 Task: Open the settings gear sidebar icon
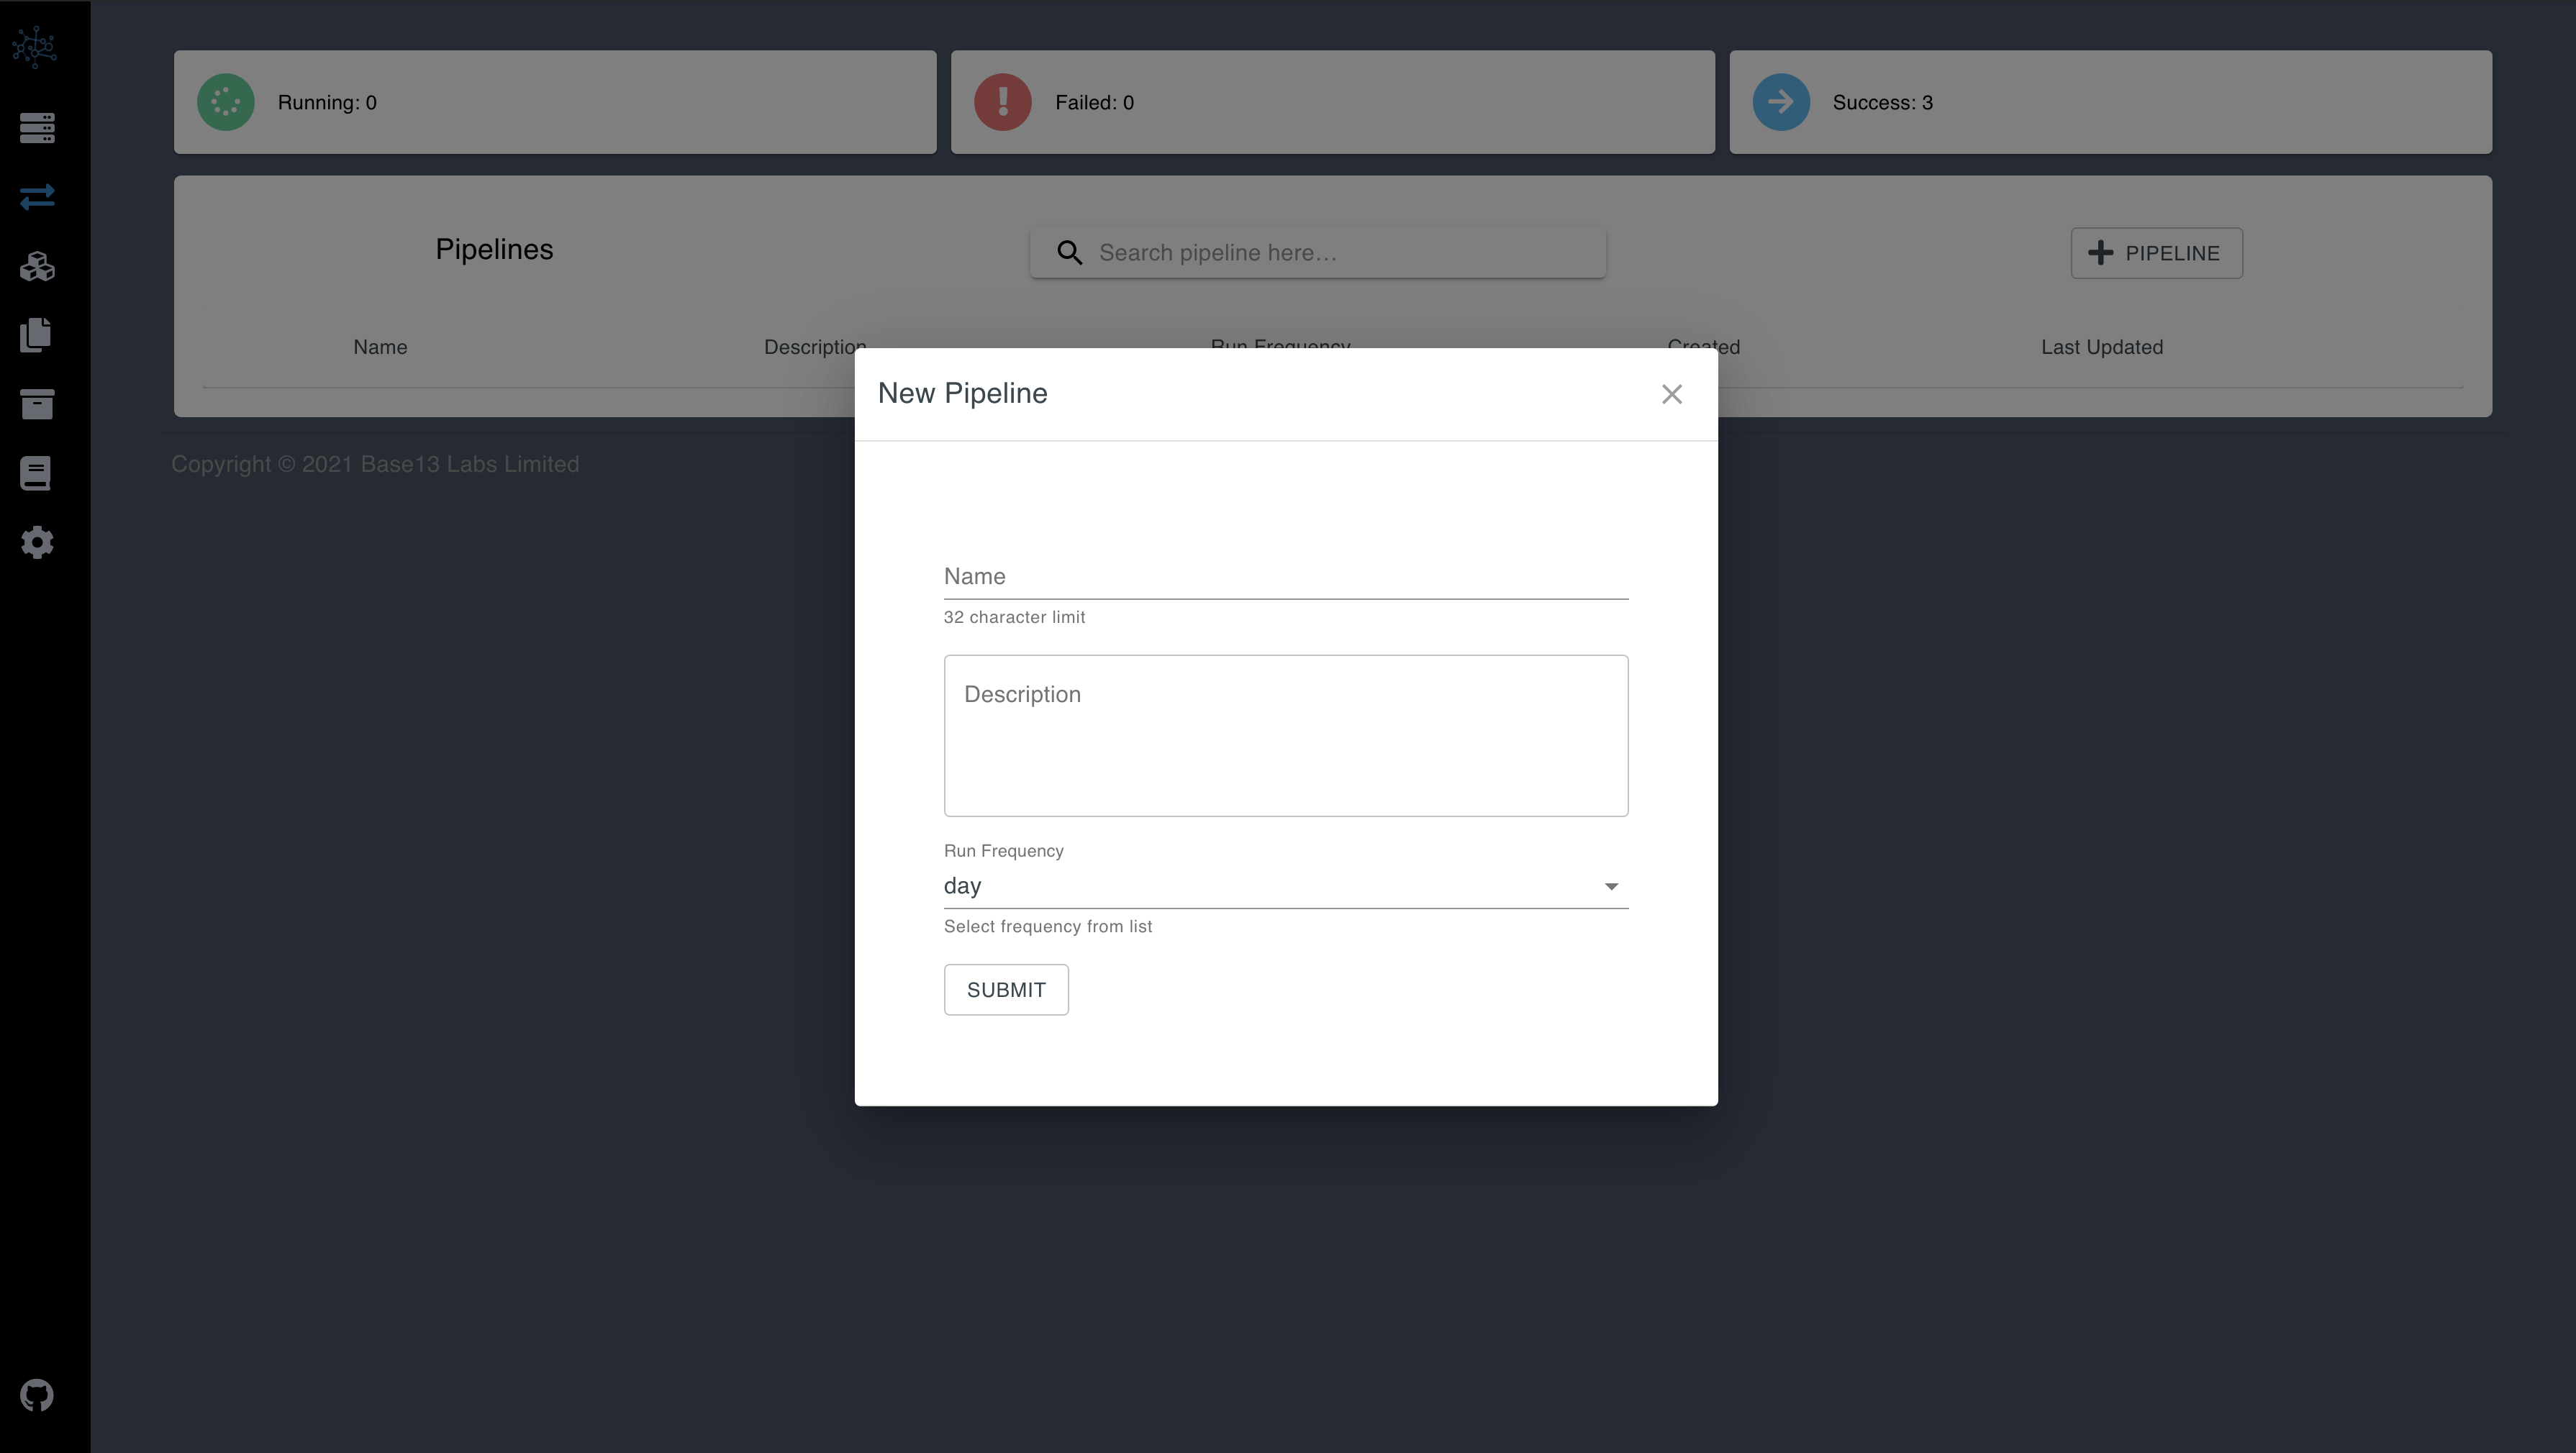37,542
